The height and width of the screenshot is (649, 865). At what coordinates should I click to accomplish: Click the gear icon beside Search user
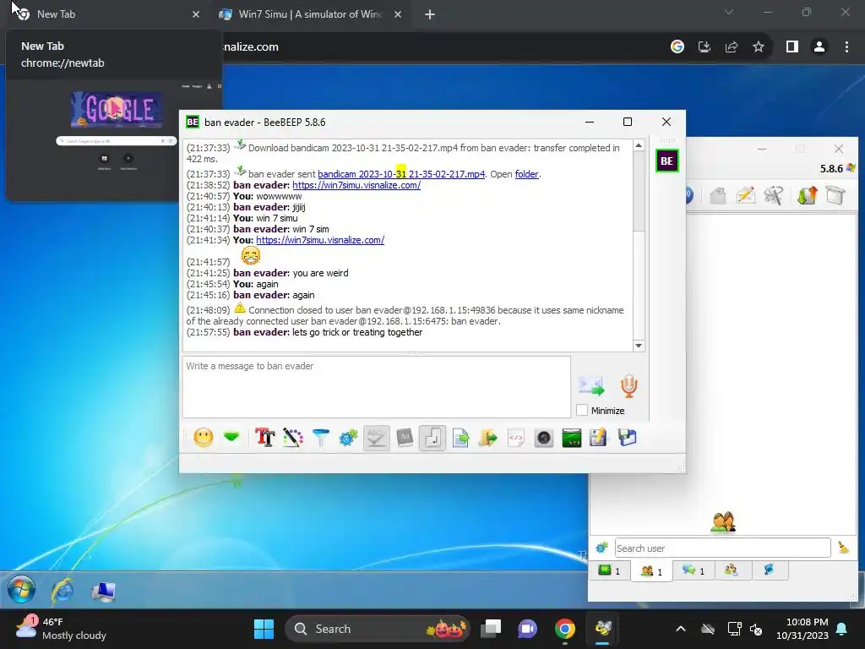[601, 548]
